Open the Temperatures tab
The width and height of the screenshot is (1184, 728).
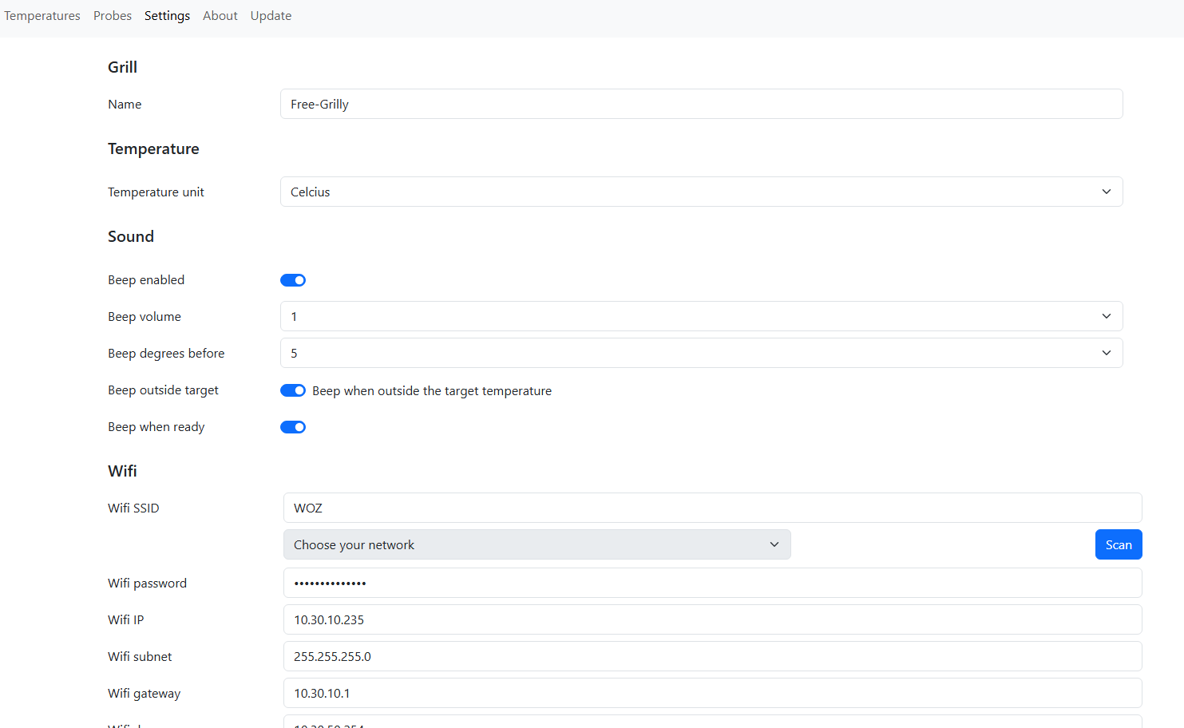42,16
